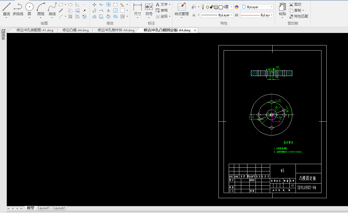Open the ByLayer color dropdown
348x213 pixels.
(271, 7)
